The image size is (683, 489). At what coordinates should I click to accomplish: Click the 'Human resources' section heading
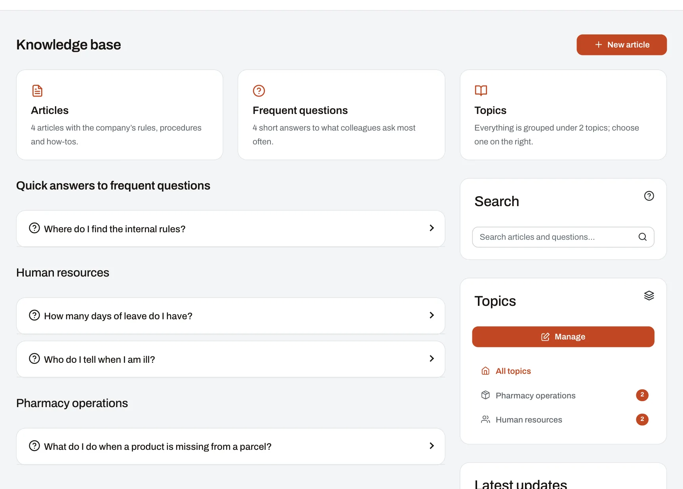click(63, 273)
